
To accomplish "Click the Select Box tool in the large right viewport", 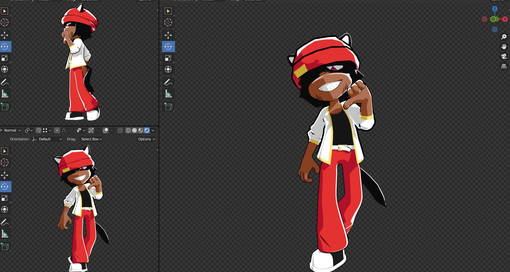I will (168, 11).
